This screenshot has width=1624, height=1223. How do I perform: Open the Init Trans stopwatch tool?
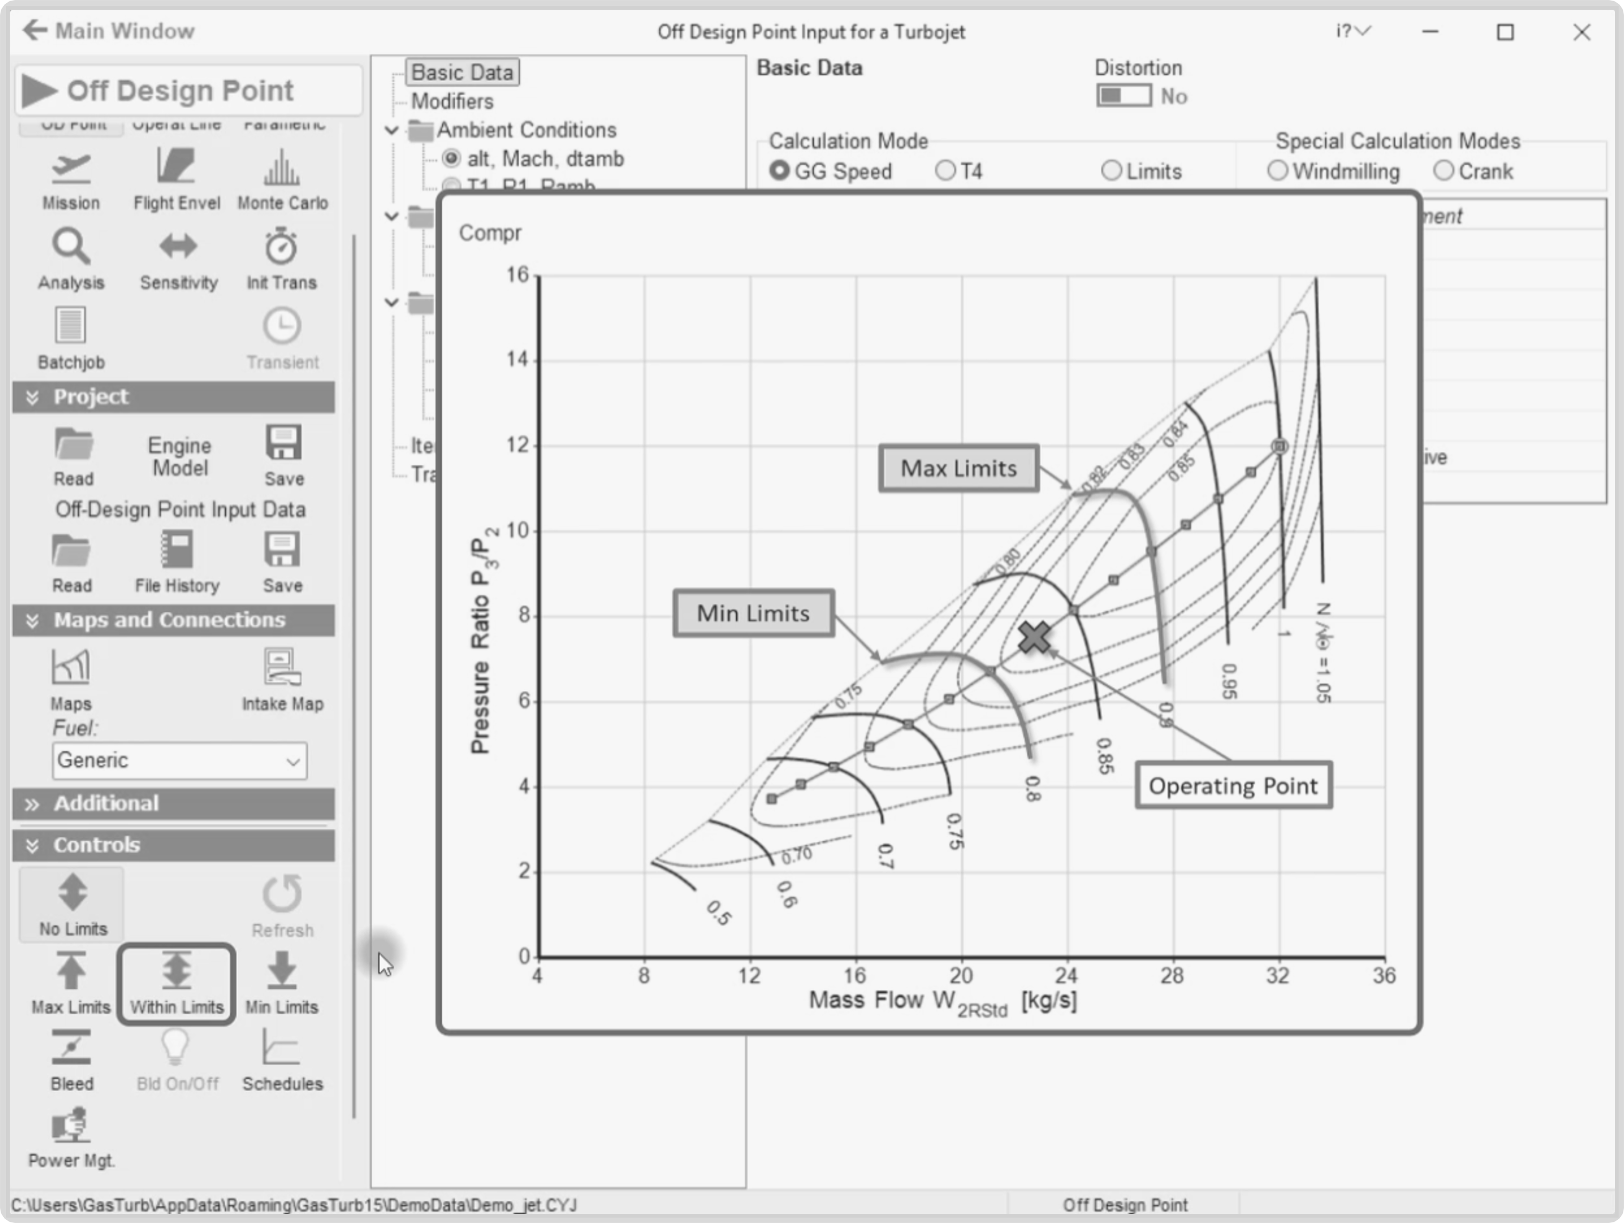point(281,259)
